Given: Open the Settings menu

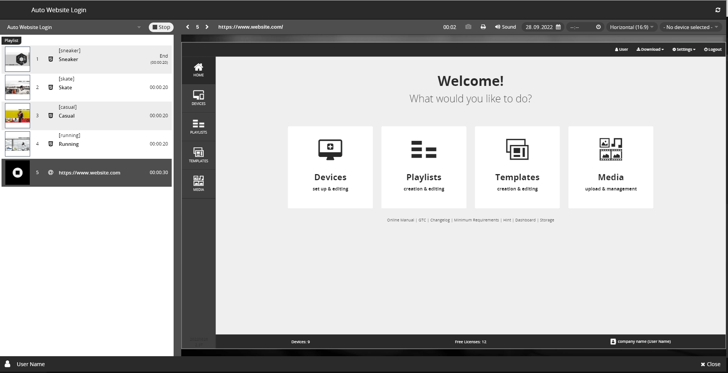Looking at the screenshot, I should click(x=684, y=49).
